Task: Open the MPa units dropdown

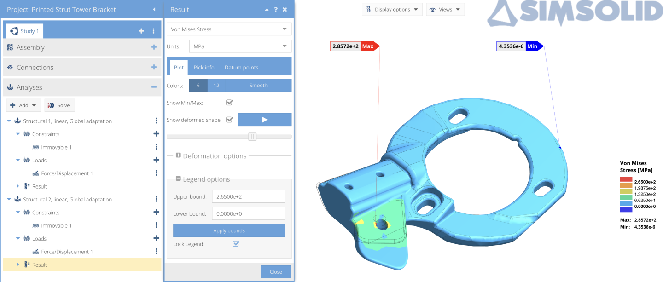Action: tap(240, 46)
